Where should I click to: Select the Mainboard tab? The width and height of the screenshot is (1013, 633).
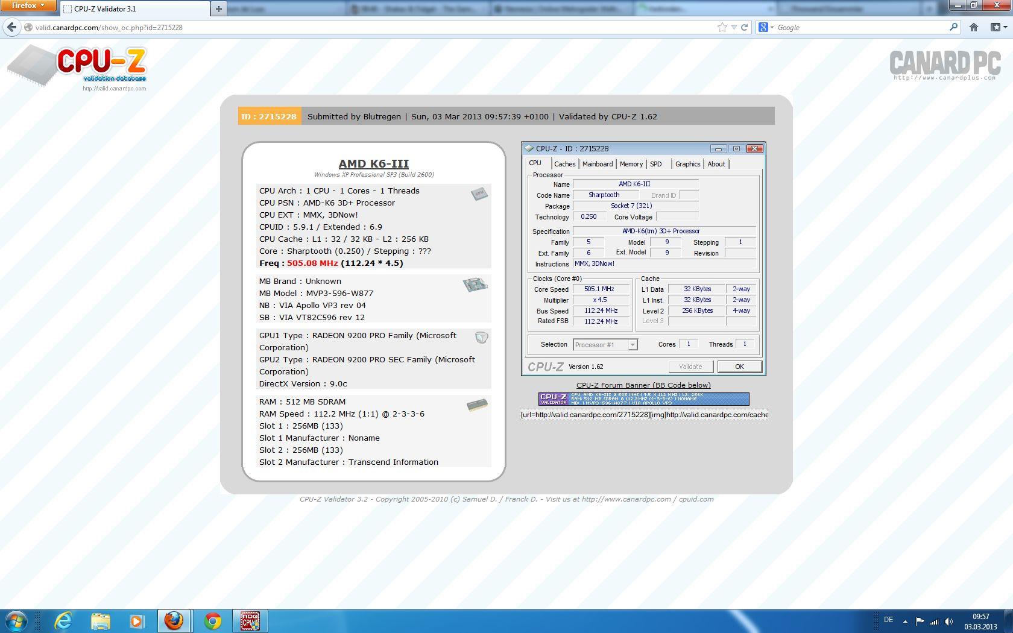click(598, 164)
